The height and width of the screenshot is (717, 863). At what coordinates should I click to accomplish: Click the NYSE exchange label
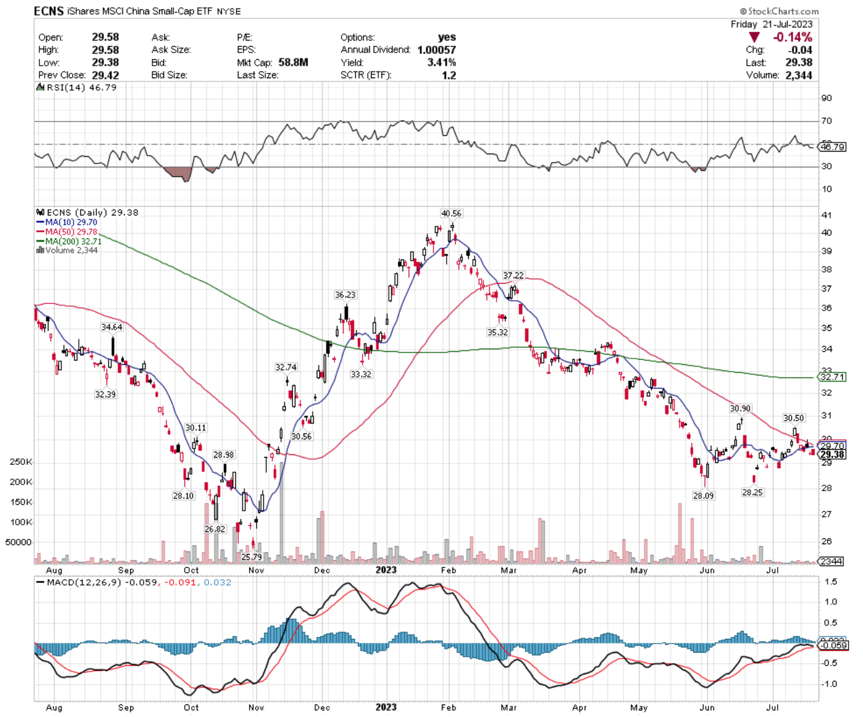[x=229, y=12]
